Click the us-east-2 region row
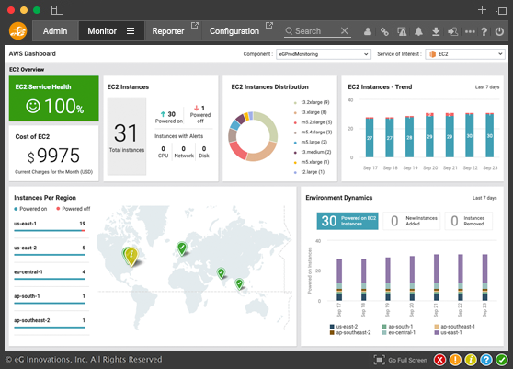The image size is (513, 369). pos(50,250)
